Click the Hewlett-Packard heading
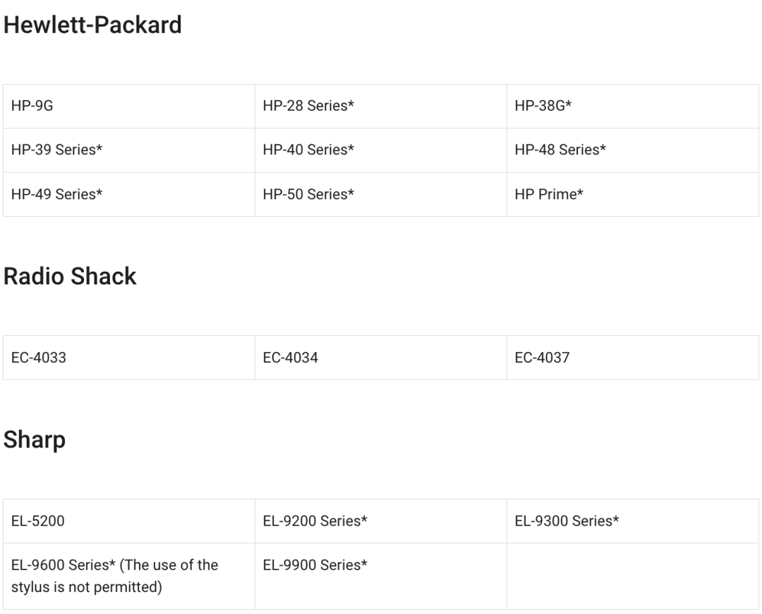The image size is (762, 614). pyautogui.click(x=92, y=25)
